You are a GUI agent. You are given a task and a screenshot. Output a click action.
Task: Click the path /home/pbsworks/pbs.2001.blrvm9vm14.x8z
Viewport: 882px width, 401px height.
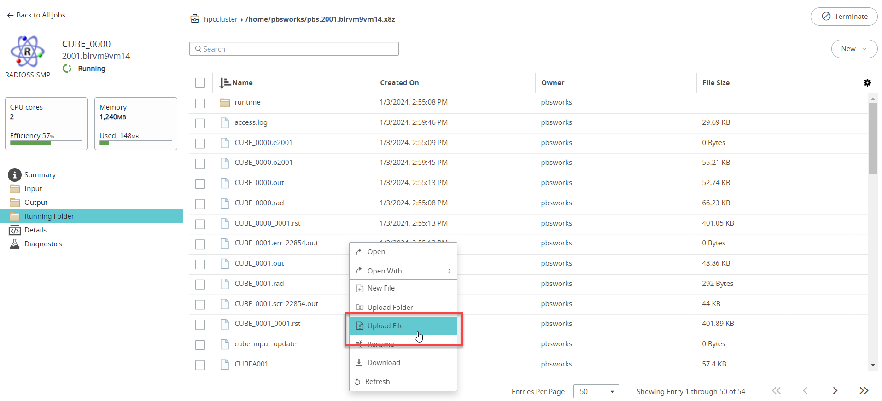tap(320, 19)
